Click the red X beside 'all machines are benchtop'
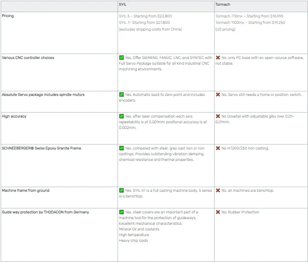308x262 pixels. pos(218,190)
